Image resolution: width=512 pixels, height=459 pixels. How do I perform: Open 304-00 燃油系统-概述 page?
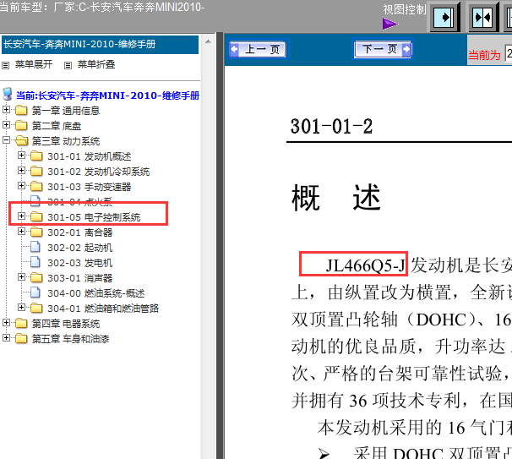(x=96, y=293)
